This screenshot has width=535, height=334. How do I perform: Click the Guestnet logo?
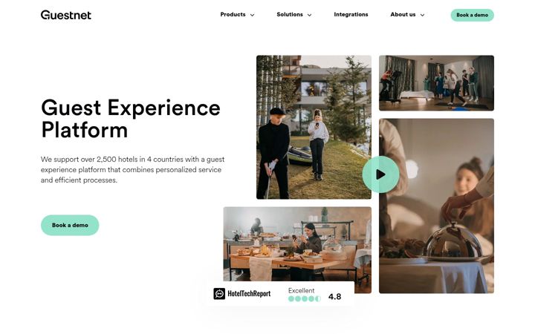click(66, 15)
